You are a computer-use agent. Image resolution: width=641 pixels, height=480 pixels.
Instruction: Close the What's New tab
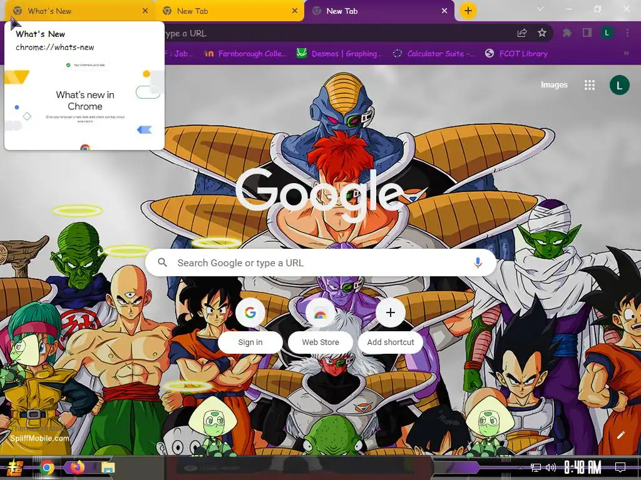pos(145,11)
